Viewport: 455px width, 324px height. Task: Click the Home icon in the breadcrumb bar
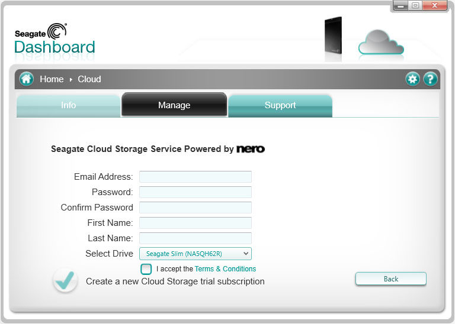[x=27, y=79]
